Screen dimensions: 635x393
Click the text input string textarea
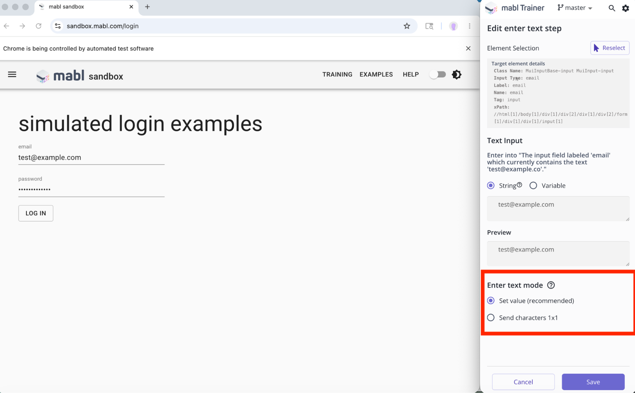[x=558, y=209]
